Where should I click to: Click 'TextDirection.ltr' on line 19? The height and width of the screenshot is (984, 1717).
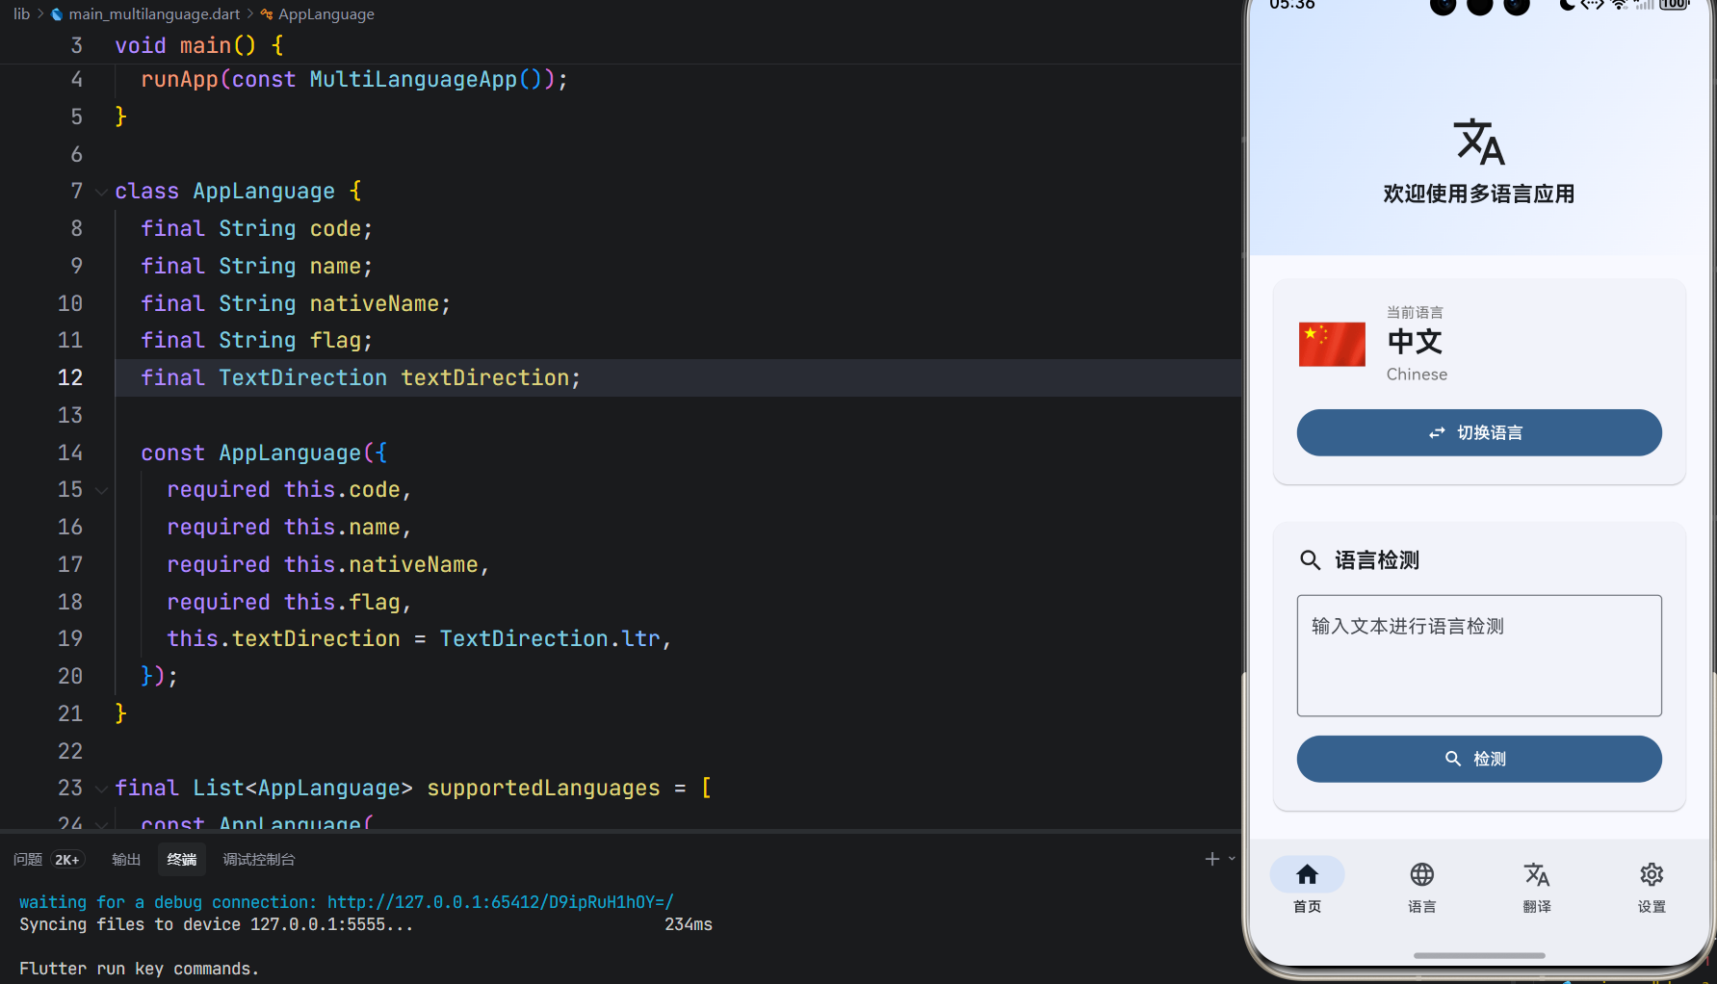click(550, 638)
